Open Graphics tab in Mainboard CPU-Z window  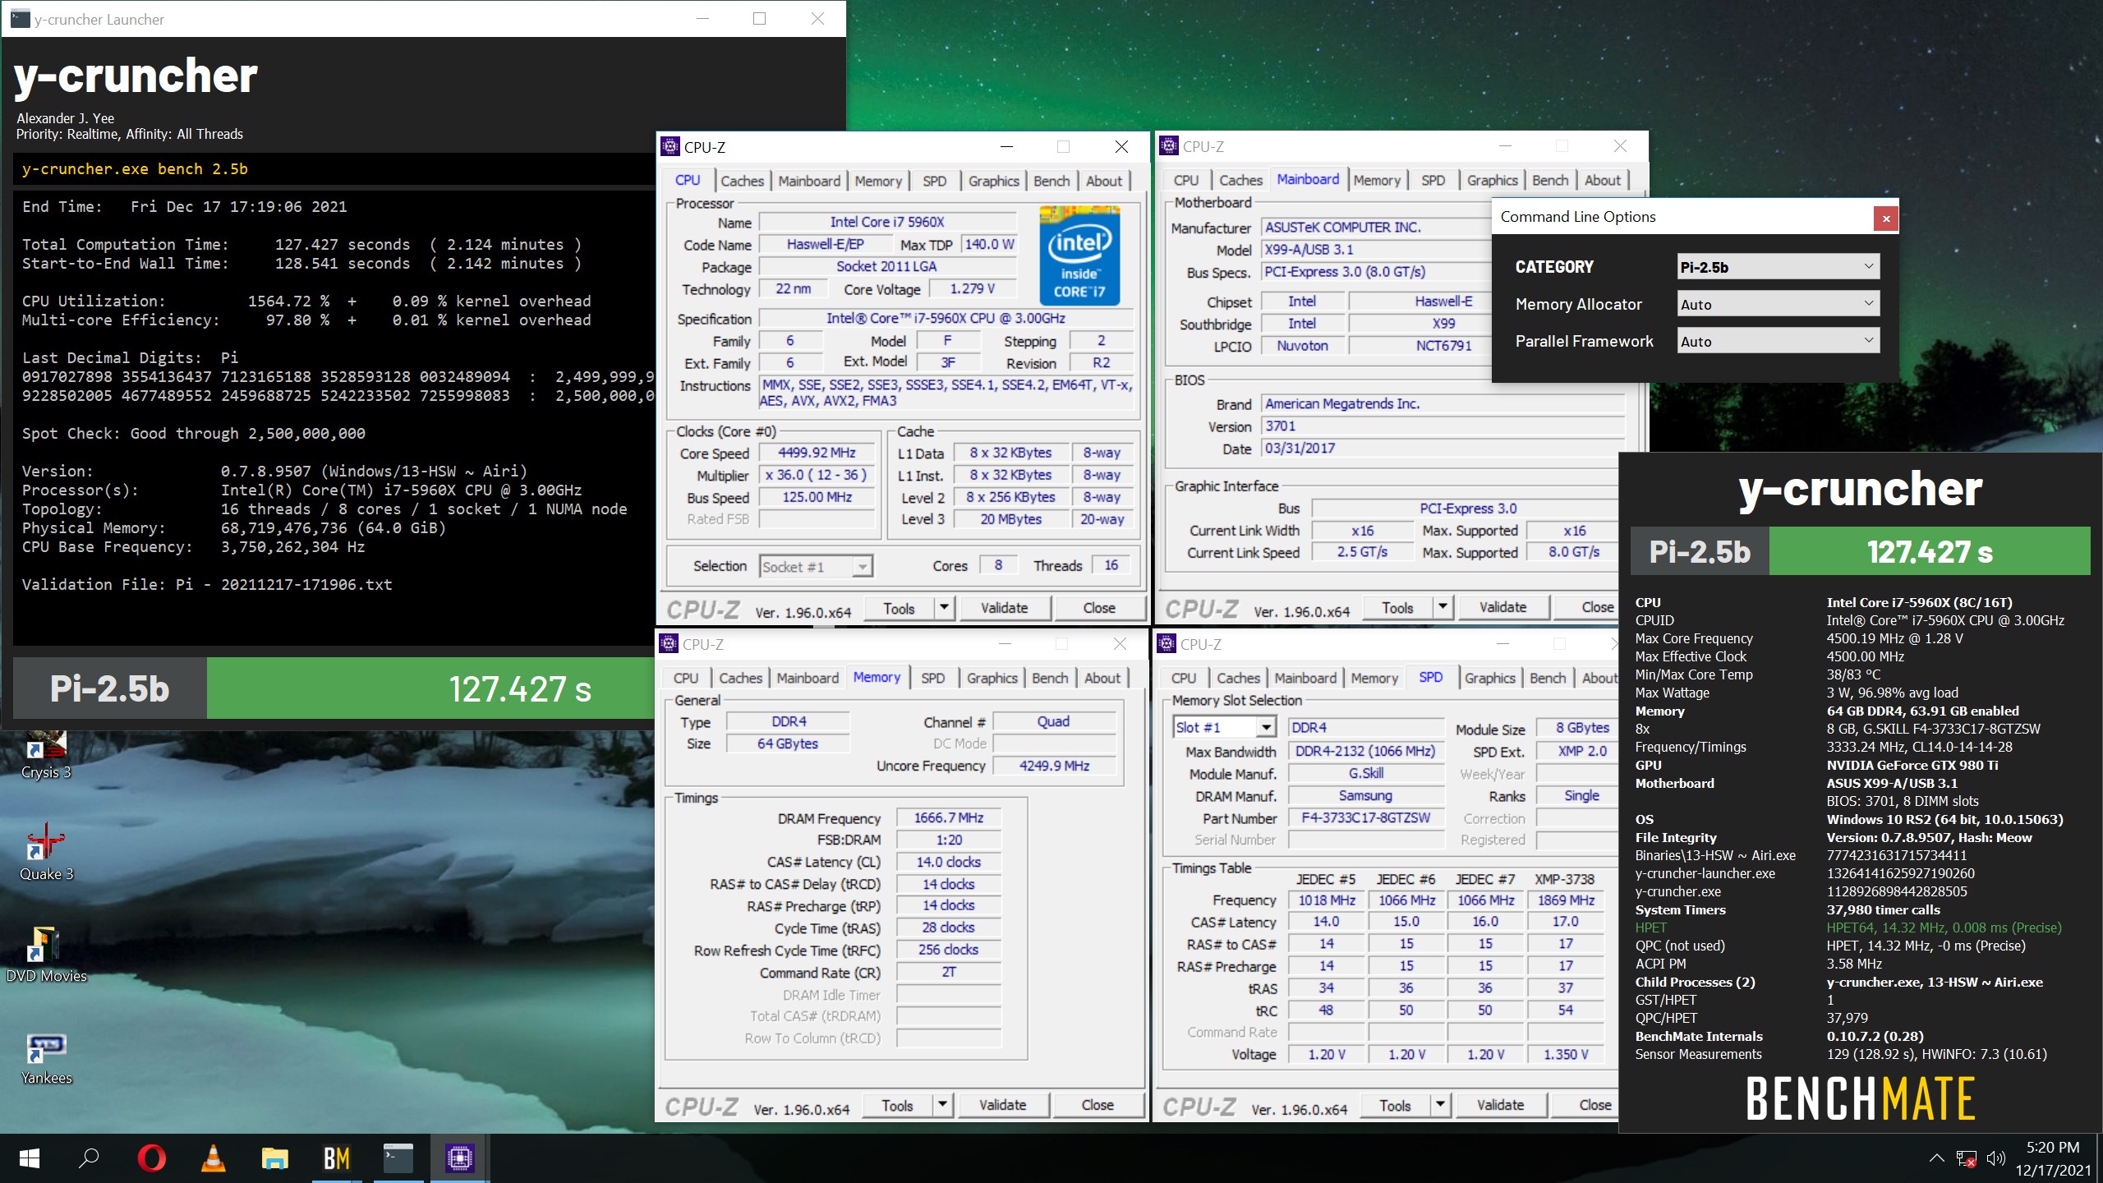(x=1492, y=180)
